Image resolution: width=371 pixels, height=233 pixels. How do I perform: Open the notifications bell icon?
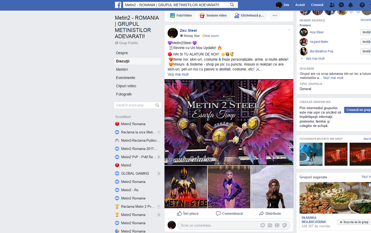pos(351,5)
